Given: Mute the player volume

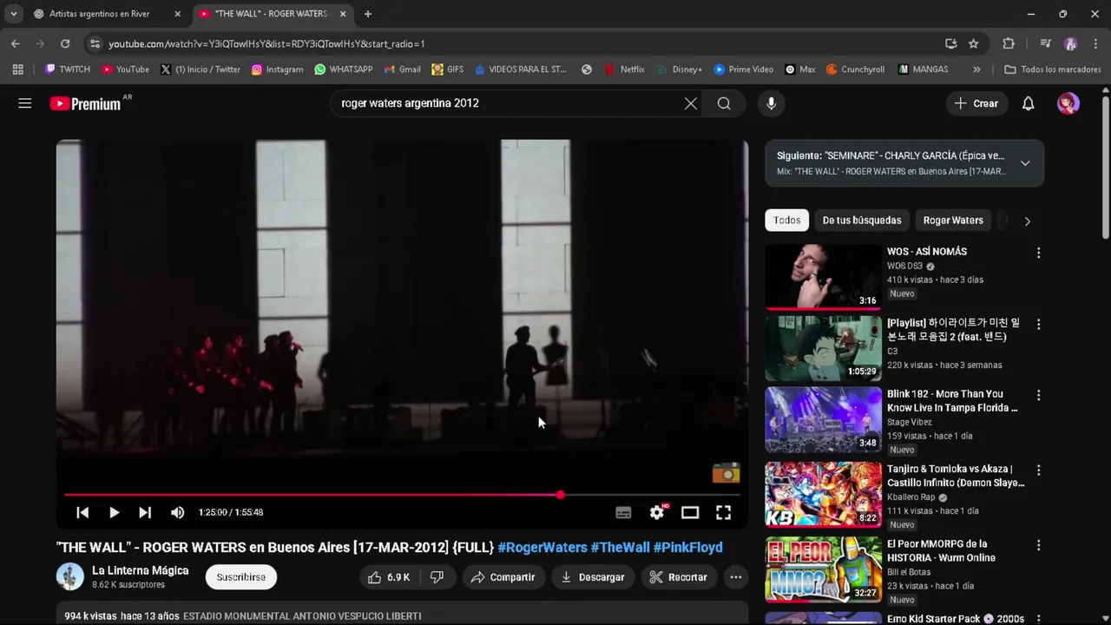Looking at the screenshot, I should [177, 512].
